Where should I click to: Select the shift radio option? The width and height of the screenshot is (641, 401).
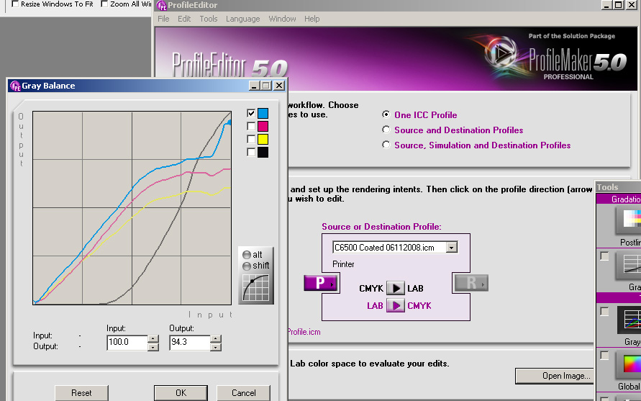(x=247, y=266)
